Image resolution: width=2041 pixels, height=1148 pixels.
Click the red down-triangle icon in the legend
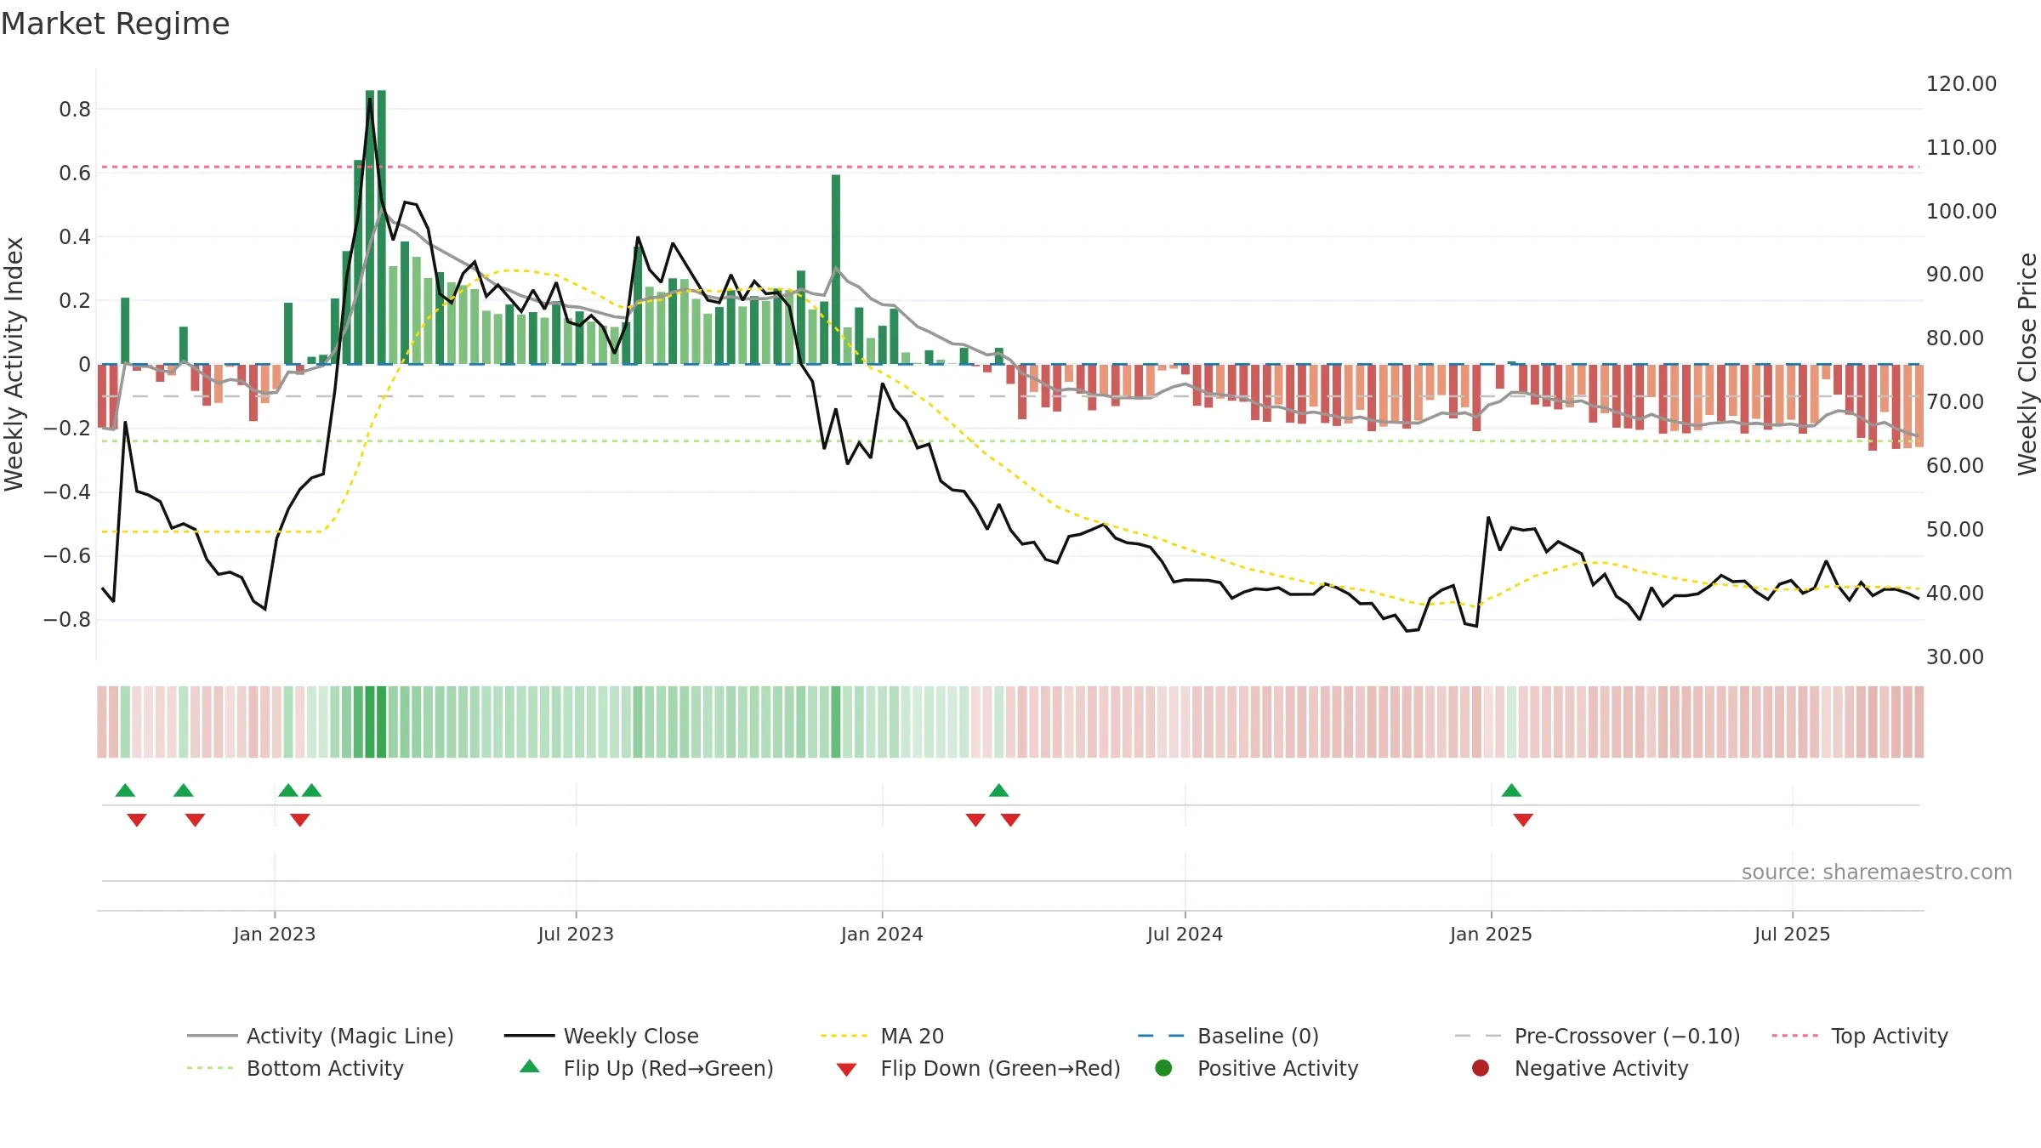[x=846, y=1070]
